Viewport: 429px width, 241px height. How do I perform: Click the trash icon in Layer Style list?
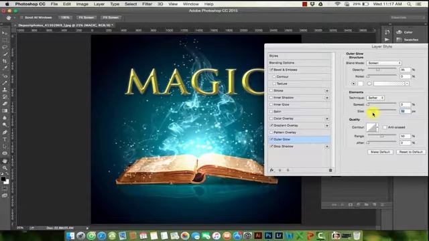[330, 170]
